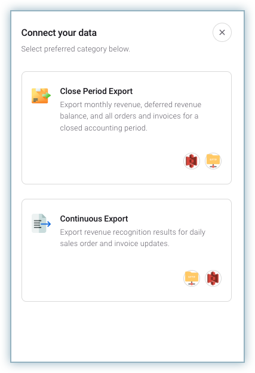Click 'Select preferred category below.' subtitle text
The height and width of the screenshot is (373, 255).
pyautogui.click(x=76, y=48)
